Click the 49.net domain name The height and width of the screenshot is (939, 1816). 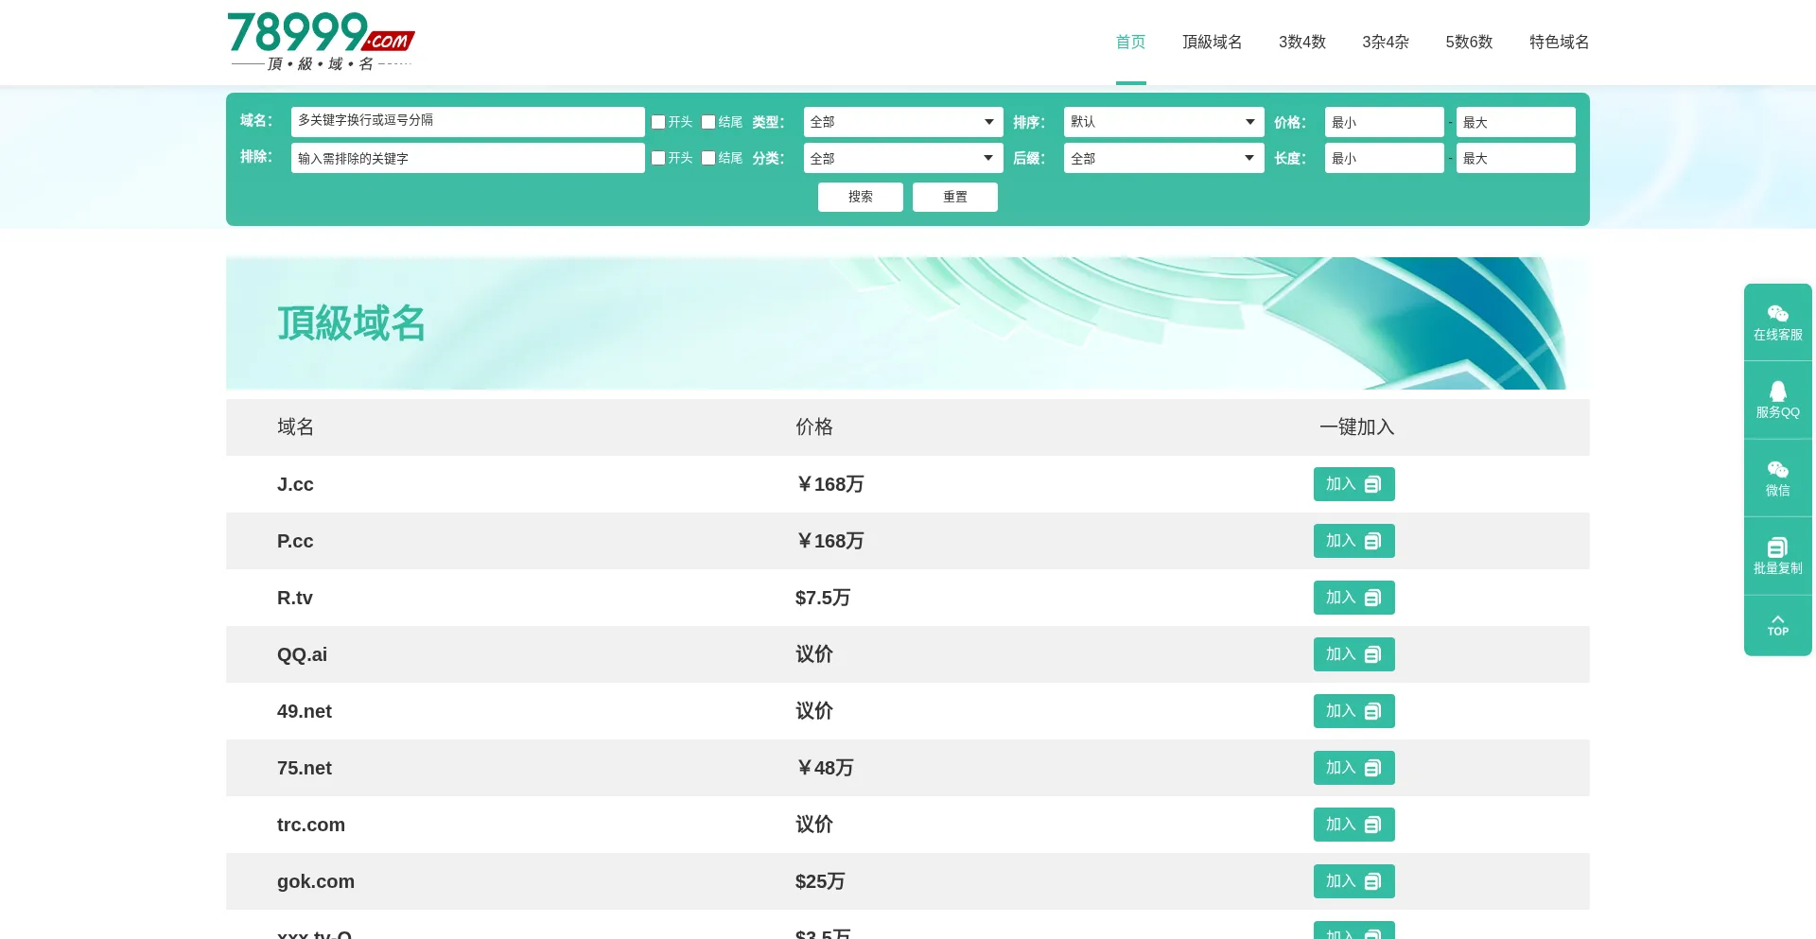coord(305,711)
